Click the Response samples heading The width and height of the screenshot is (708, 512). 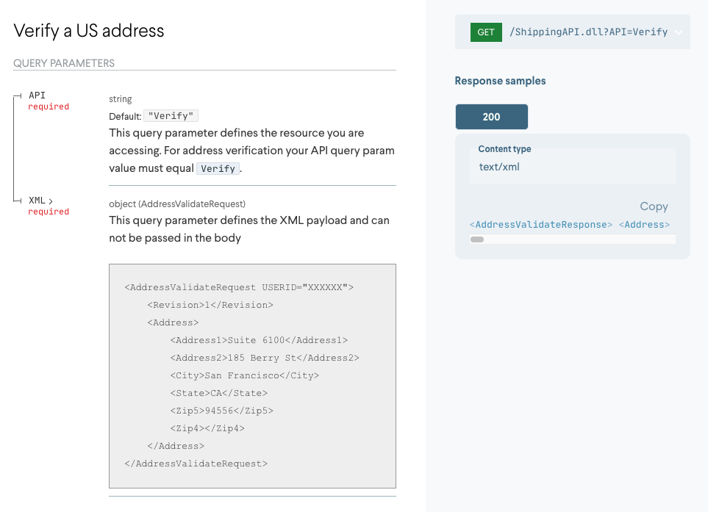coord(499,81)
